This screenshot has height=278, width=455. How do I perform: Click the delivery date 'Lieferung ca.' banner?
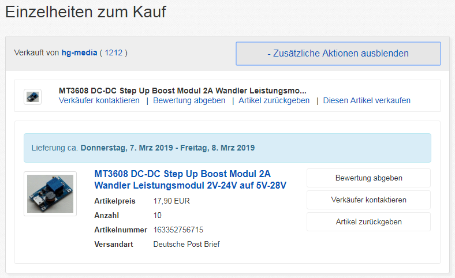227,148
